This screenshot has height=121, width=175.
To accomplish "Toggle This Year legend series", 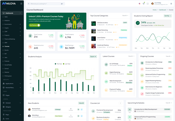I will (58, 64).
